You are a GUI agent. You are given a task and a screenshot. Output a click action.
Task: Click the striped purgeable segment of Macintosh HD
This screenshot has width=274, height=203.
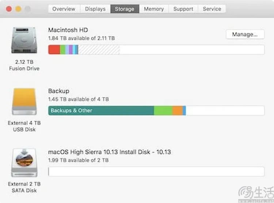click(99, 49)
